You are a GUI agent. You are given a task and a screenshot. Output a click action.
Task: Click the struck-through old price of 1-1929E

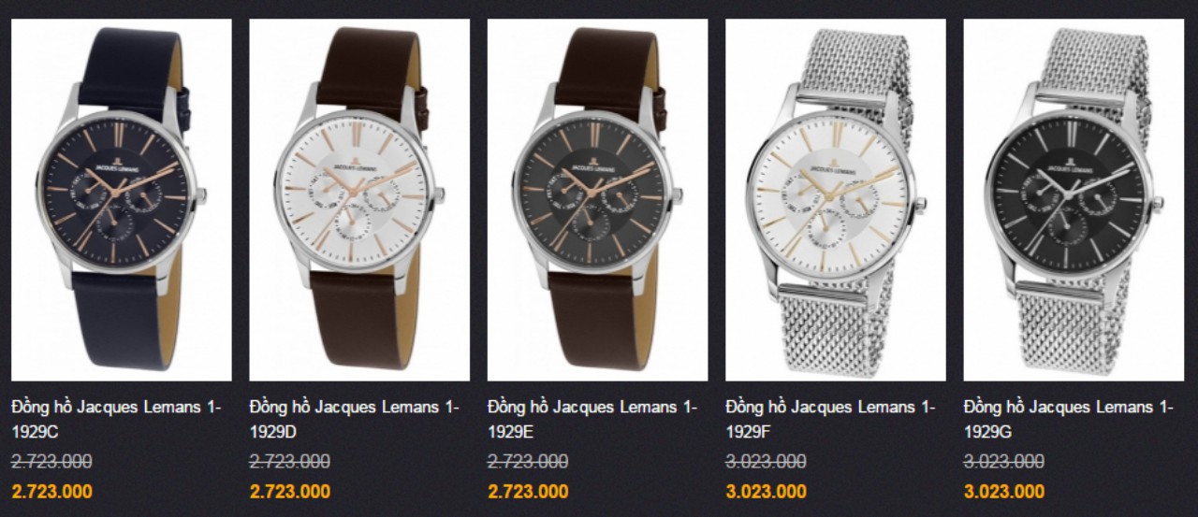coord(528,461)
